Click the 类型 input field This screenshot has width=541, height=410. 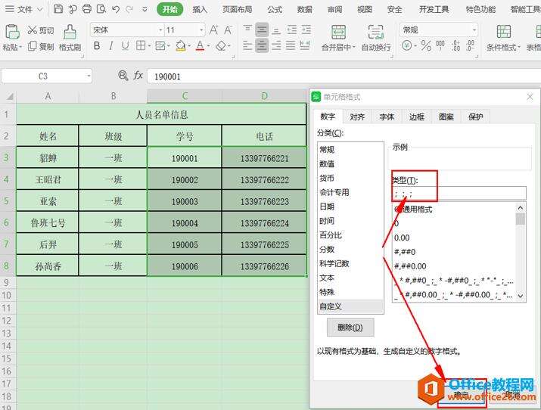[458, 193]
